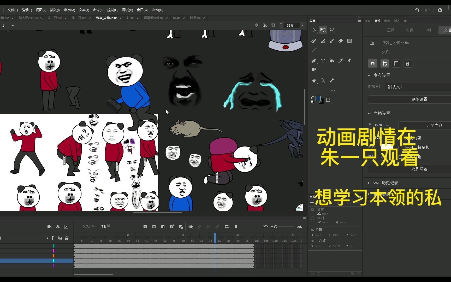Open the Edit Toolbar three-dot menu
Screen dimensions: 451x282
333,91
